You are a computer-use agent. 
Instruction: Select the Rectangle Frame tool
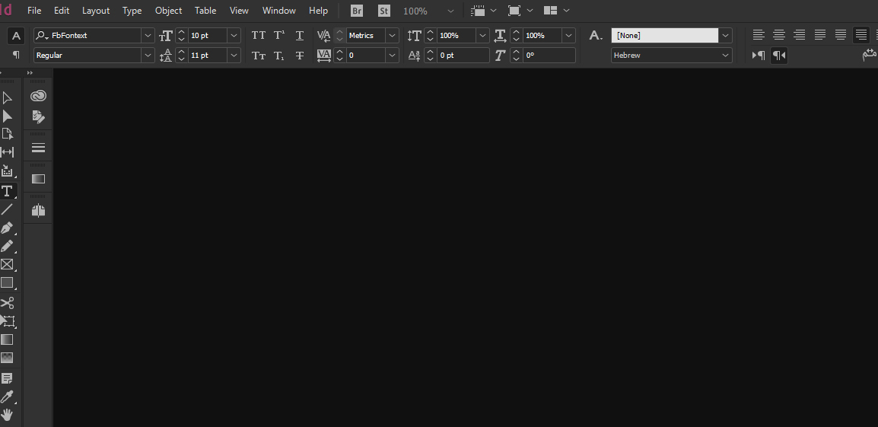click(8, 264)
